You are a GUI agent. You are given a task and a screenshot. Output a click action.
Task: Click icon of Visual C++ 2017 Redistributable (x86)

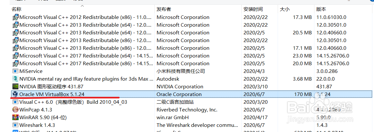coord(15,64)
